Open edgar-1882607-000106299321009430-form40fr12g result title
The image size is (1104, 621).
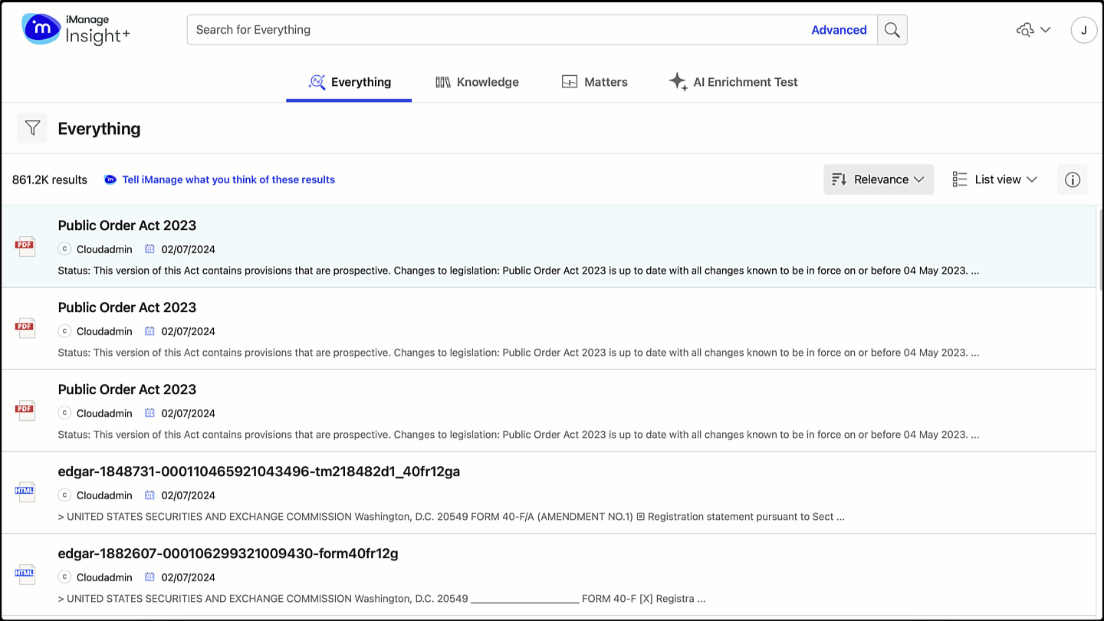click(x=228, y=554)
